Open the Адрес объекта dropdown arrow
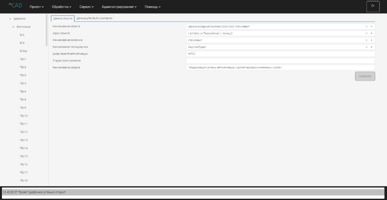The height and width of the screenshot is (200, 387). point(372,33)
